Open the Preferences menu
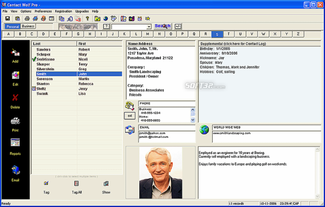The image size is (325, 207). click(43, 11)
